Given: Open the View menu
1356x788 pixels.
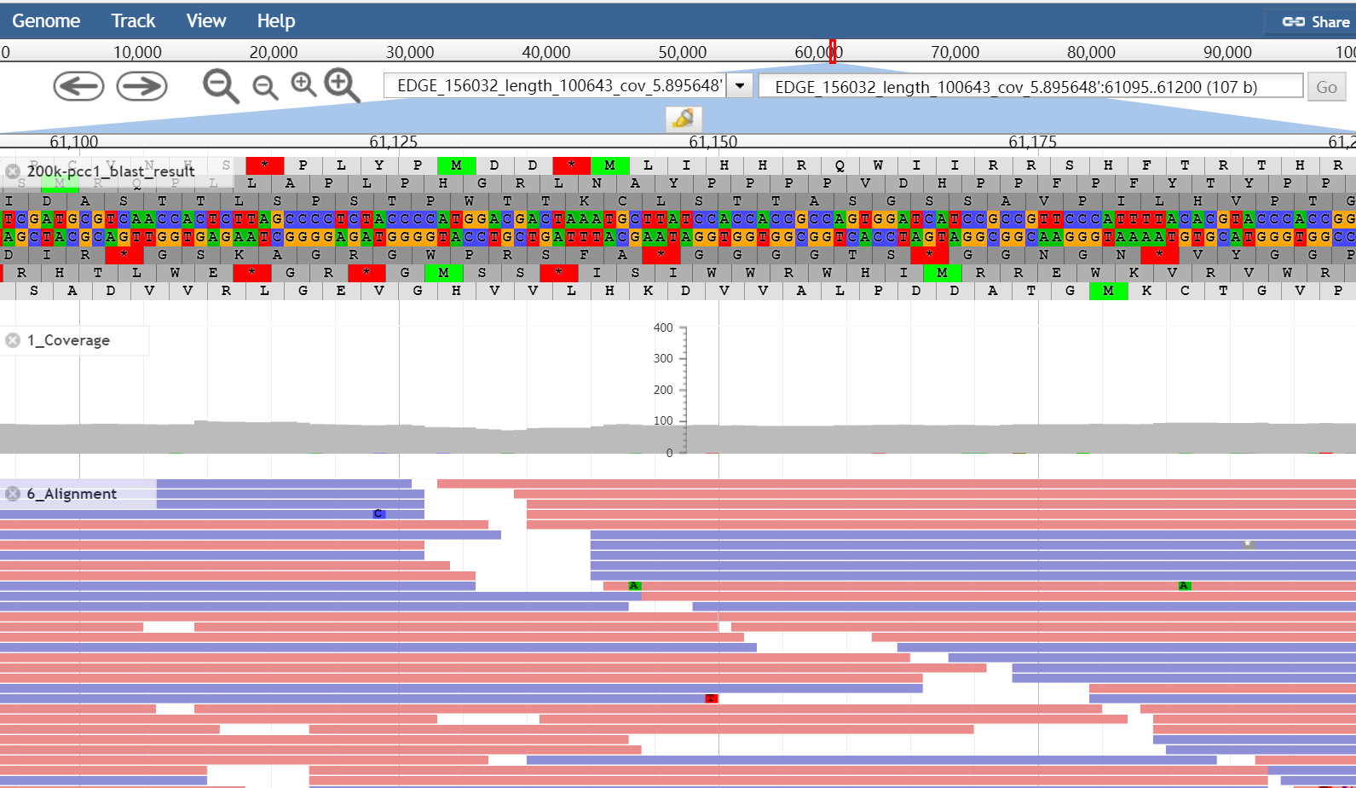Looking at the screenshot, I should pyautogui.click(x=206, y=20).
